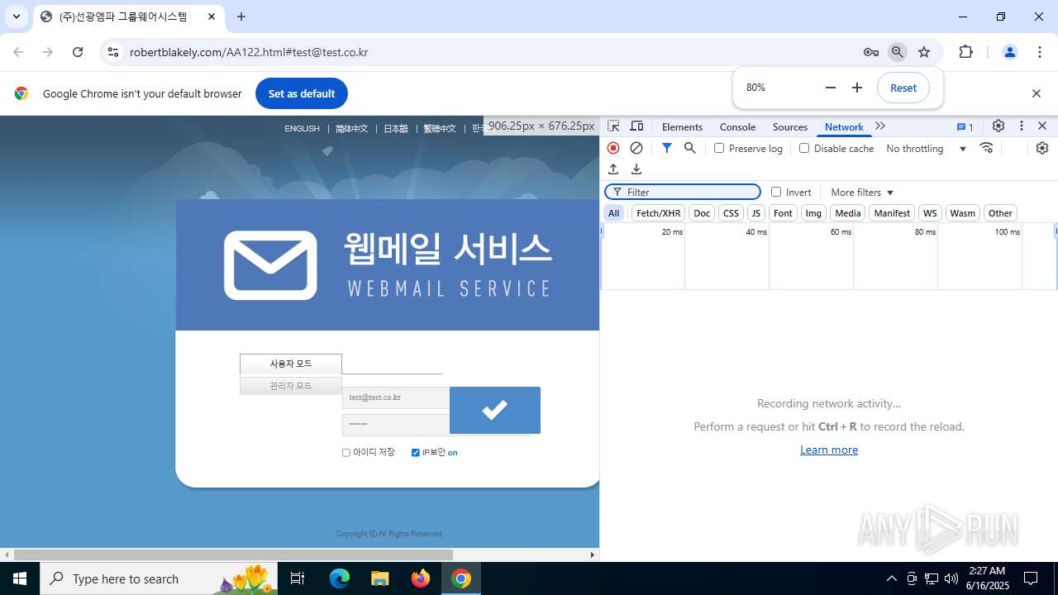Open the No throttling dropdown
This screenshot has height=595, width=1058.
927,148
